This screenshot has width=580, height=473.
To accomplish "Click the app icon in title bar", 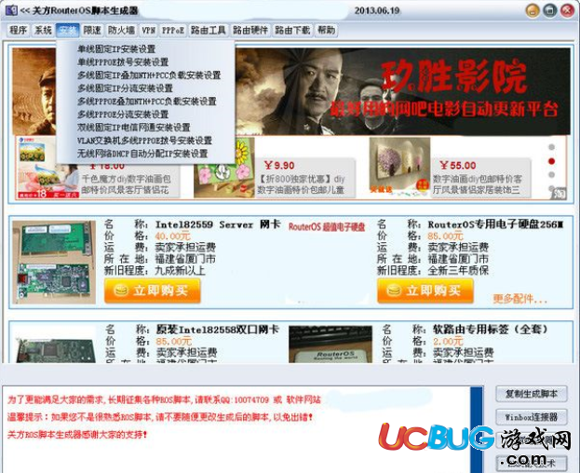I will coord(11,10).
